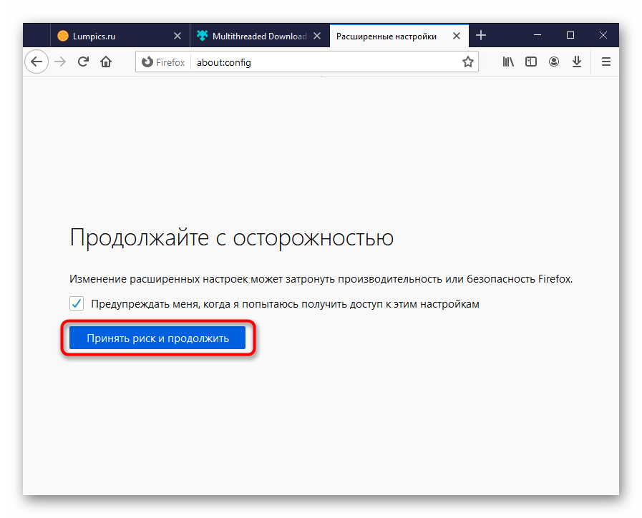Select the Расширенные настройки tab

pyautogui.click(x=386, y=36)
